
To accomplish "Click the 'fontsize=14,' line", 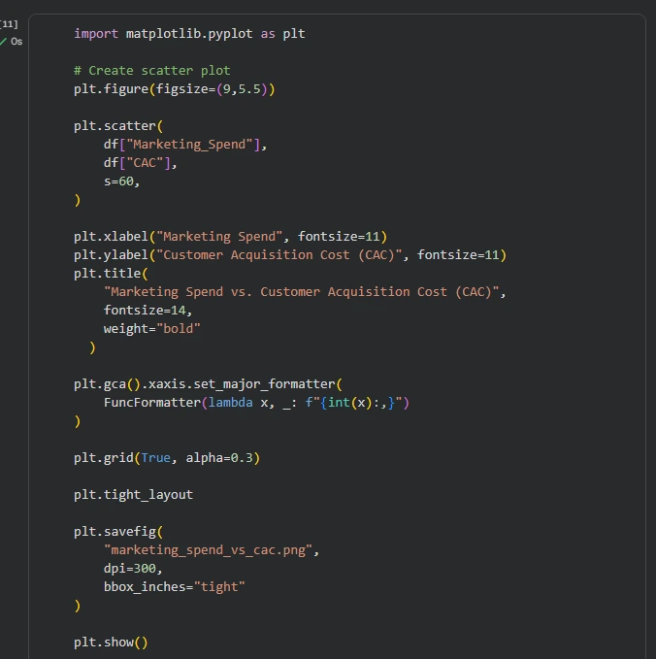I will click(x=148, y=311).
